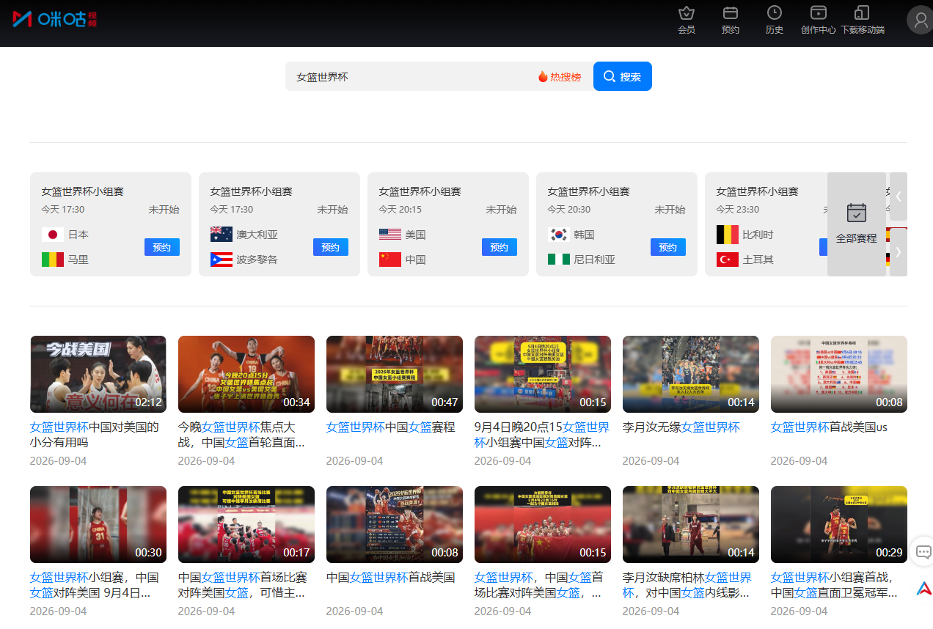Open title 女篮世界杯中国女篮赛程
This screenshot has height=629, width=933.
click(391, 427)
